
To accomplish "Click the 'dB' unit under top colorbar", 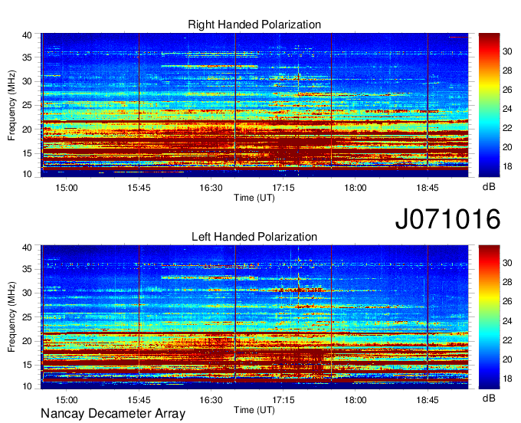I will pos(489,187).
